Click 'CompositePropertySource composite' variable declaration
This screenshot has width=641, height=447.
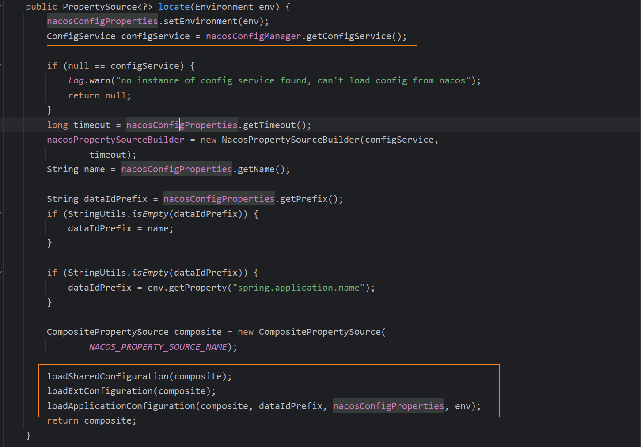tap(134, 332)
